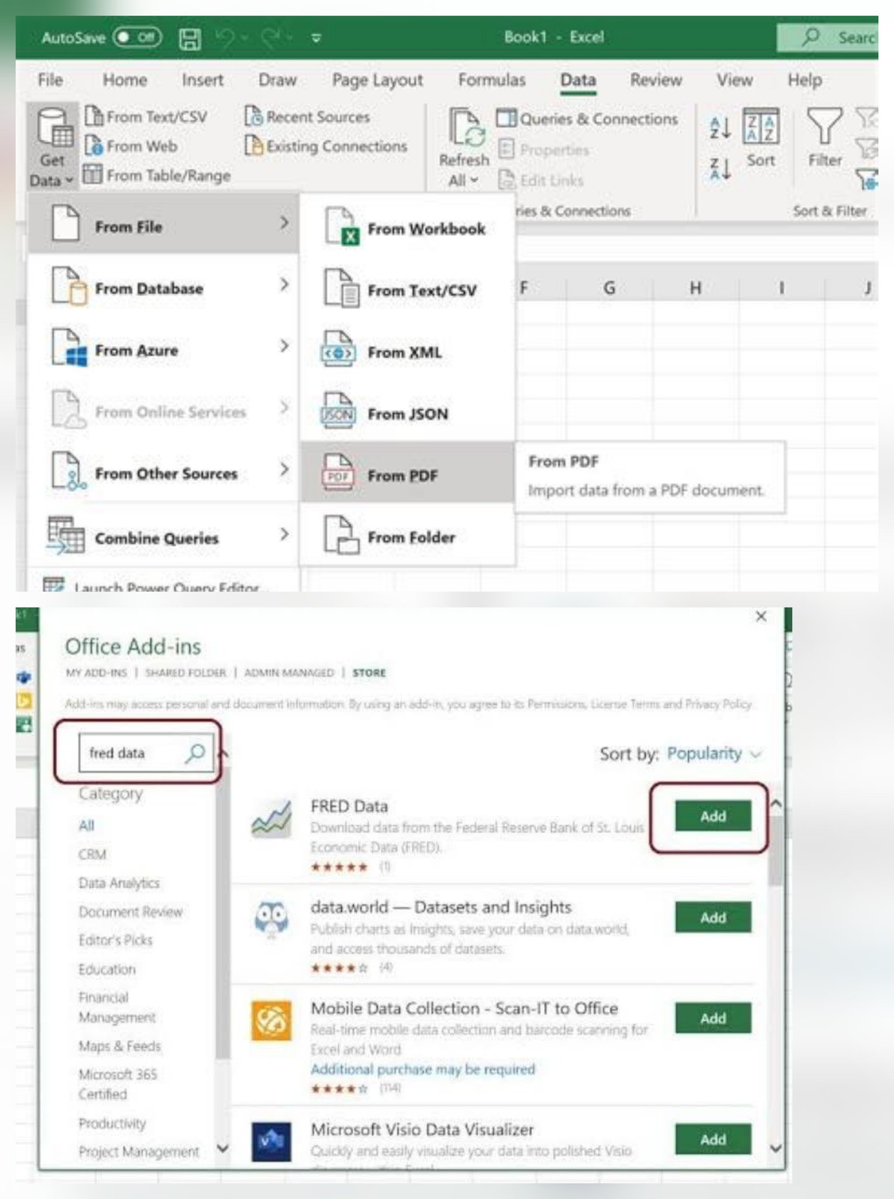
Task: Open the View tab
Action: coord(735,80)
